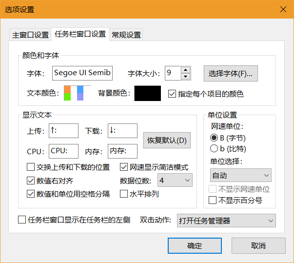This screenshot has width=294, height=263.
Task: Decrease font size with the down arrow
Action: tap(186, 77)
